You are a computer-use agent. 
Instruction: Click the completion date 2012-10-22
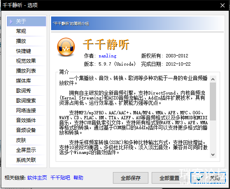pyautogui.click(x=178, y=64)
